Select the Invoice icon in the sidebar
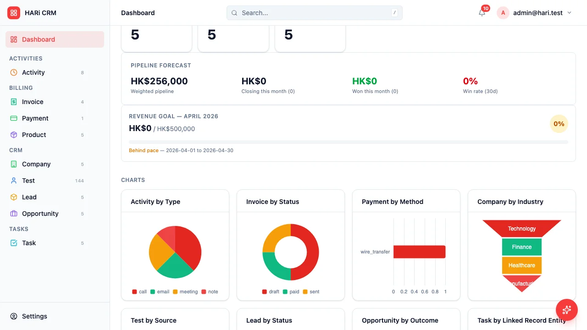This screenshot has height=330, width=587. pos(13,102)
